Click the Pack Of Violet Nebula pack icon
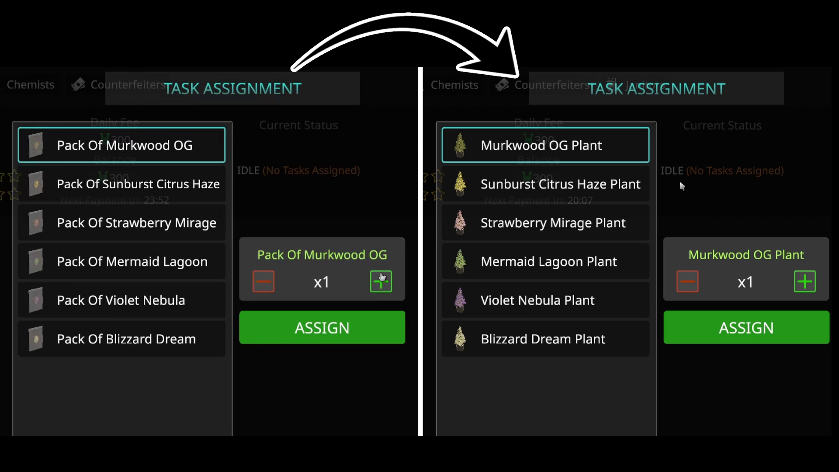 [x=36, y=300]
